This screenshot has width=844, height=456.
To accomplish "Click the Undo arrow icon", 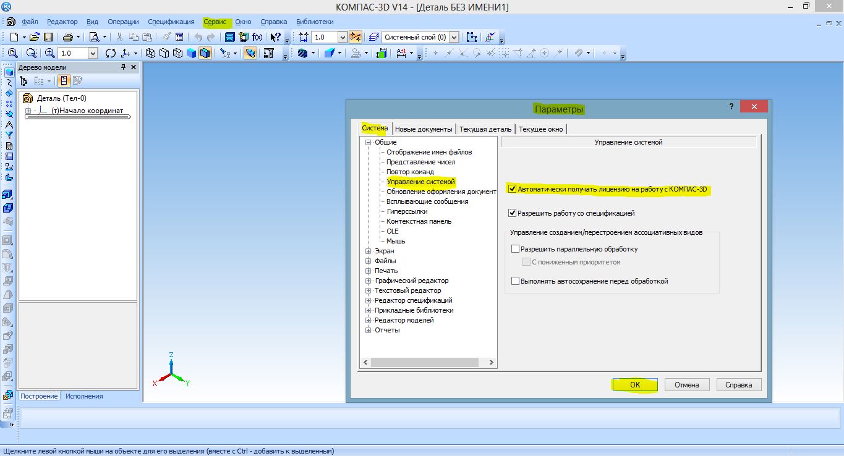I will click(x=198, y=37).
